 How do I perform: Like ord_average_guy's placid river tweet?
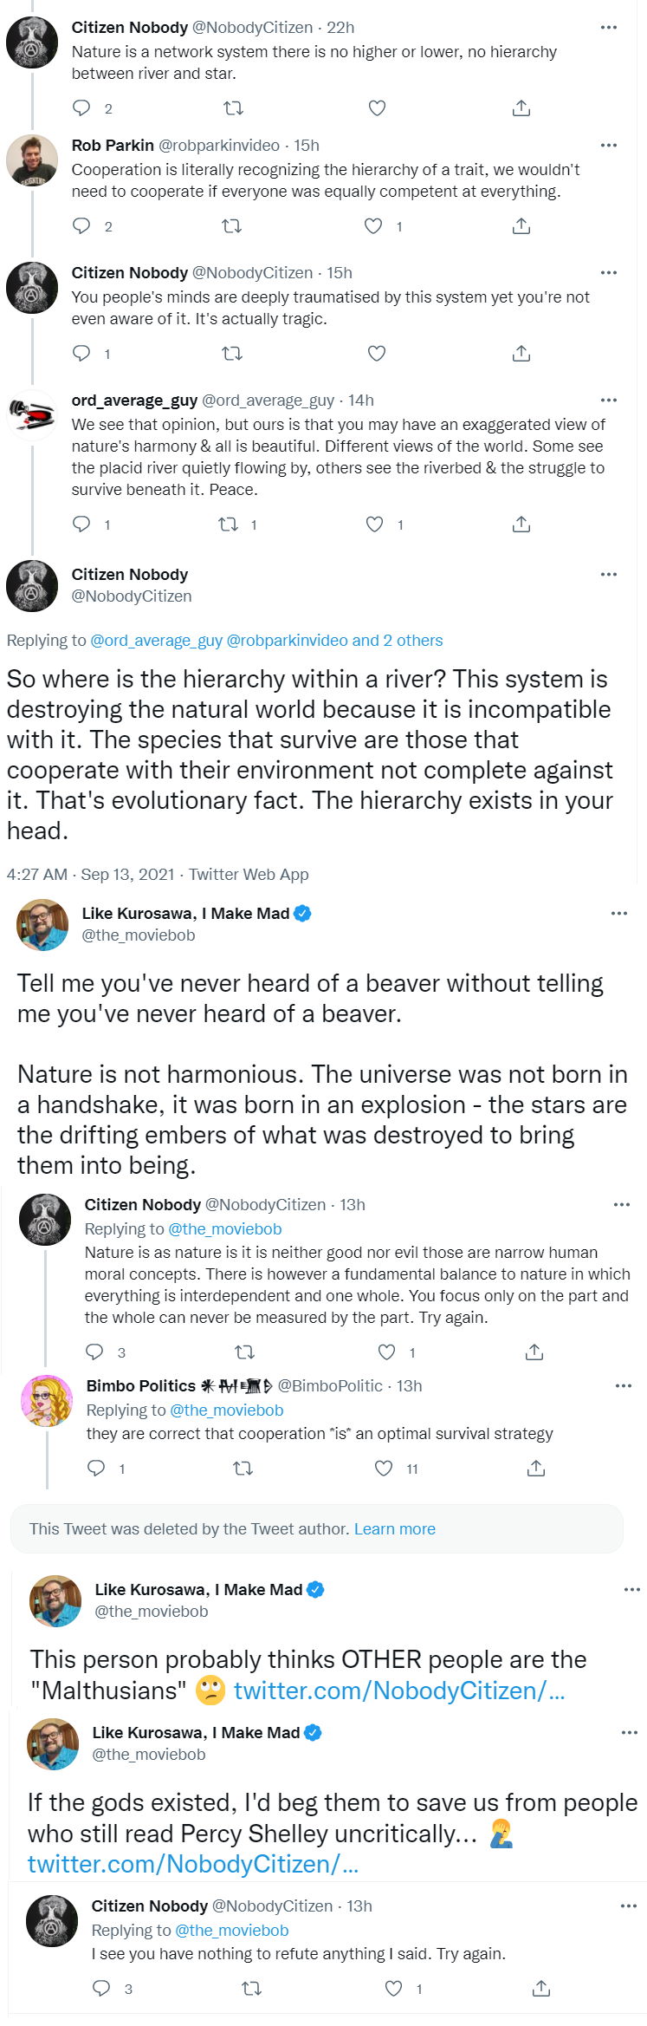coord(374,524)
